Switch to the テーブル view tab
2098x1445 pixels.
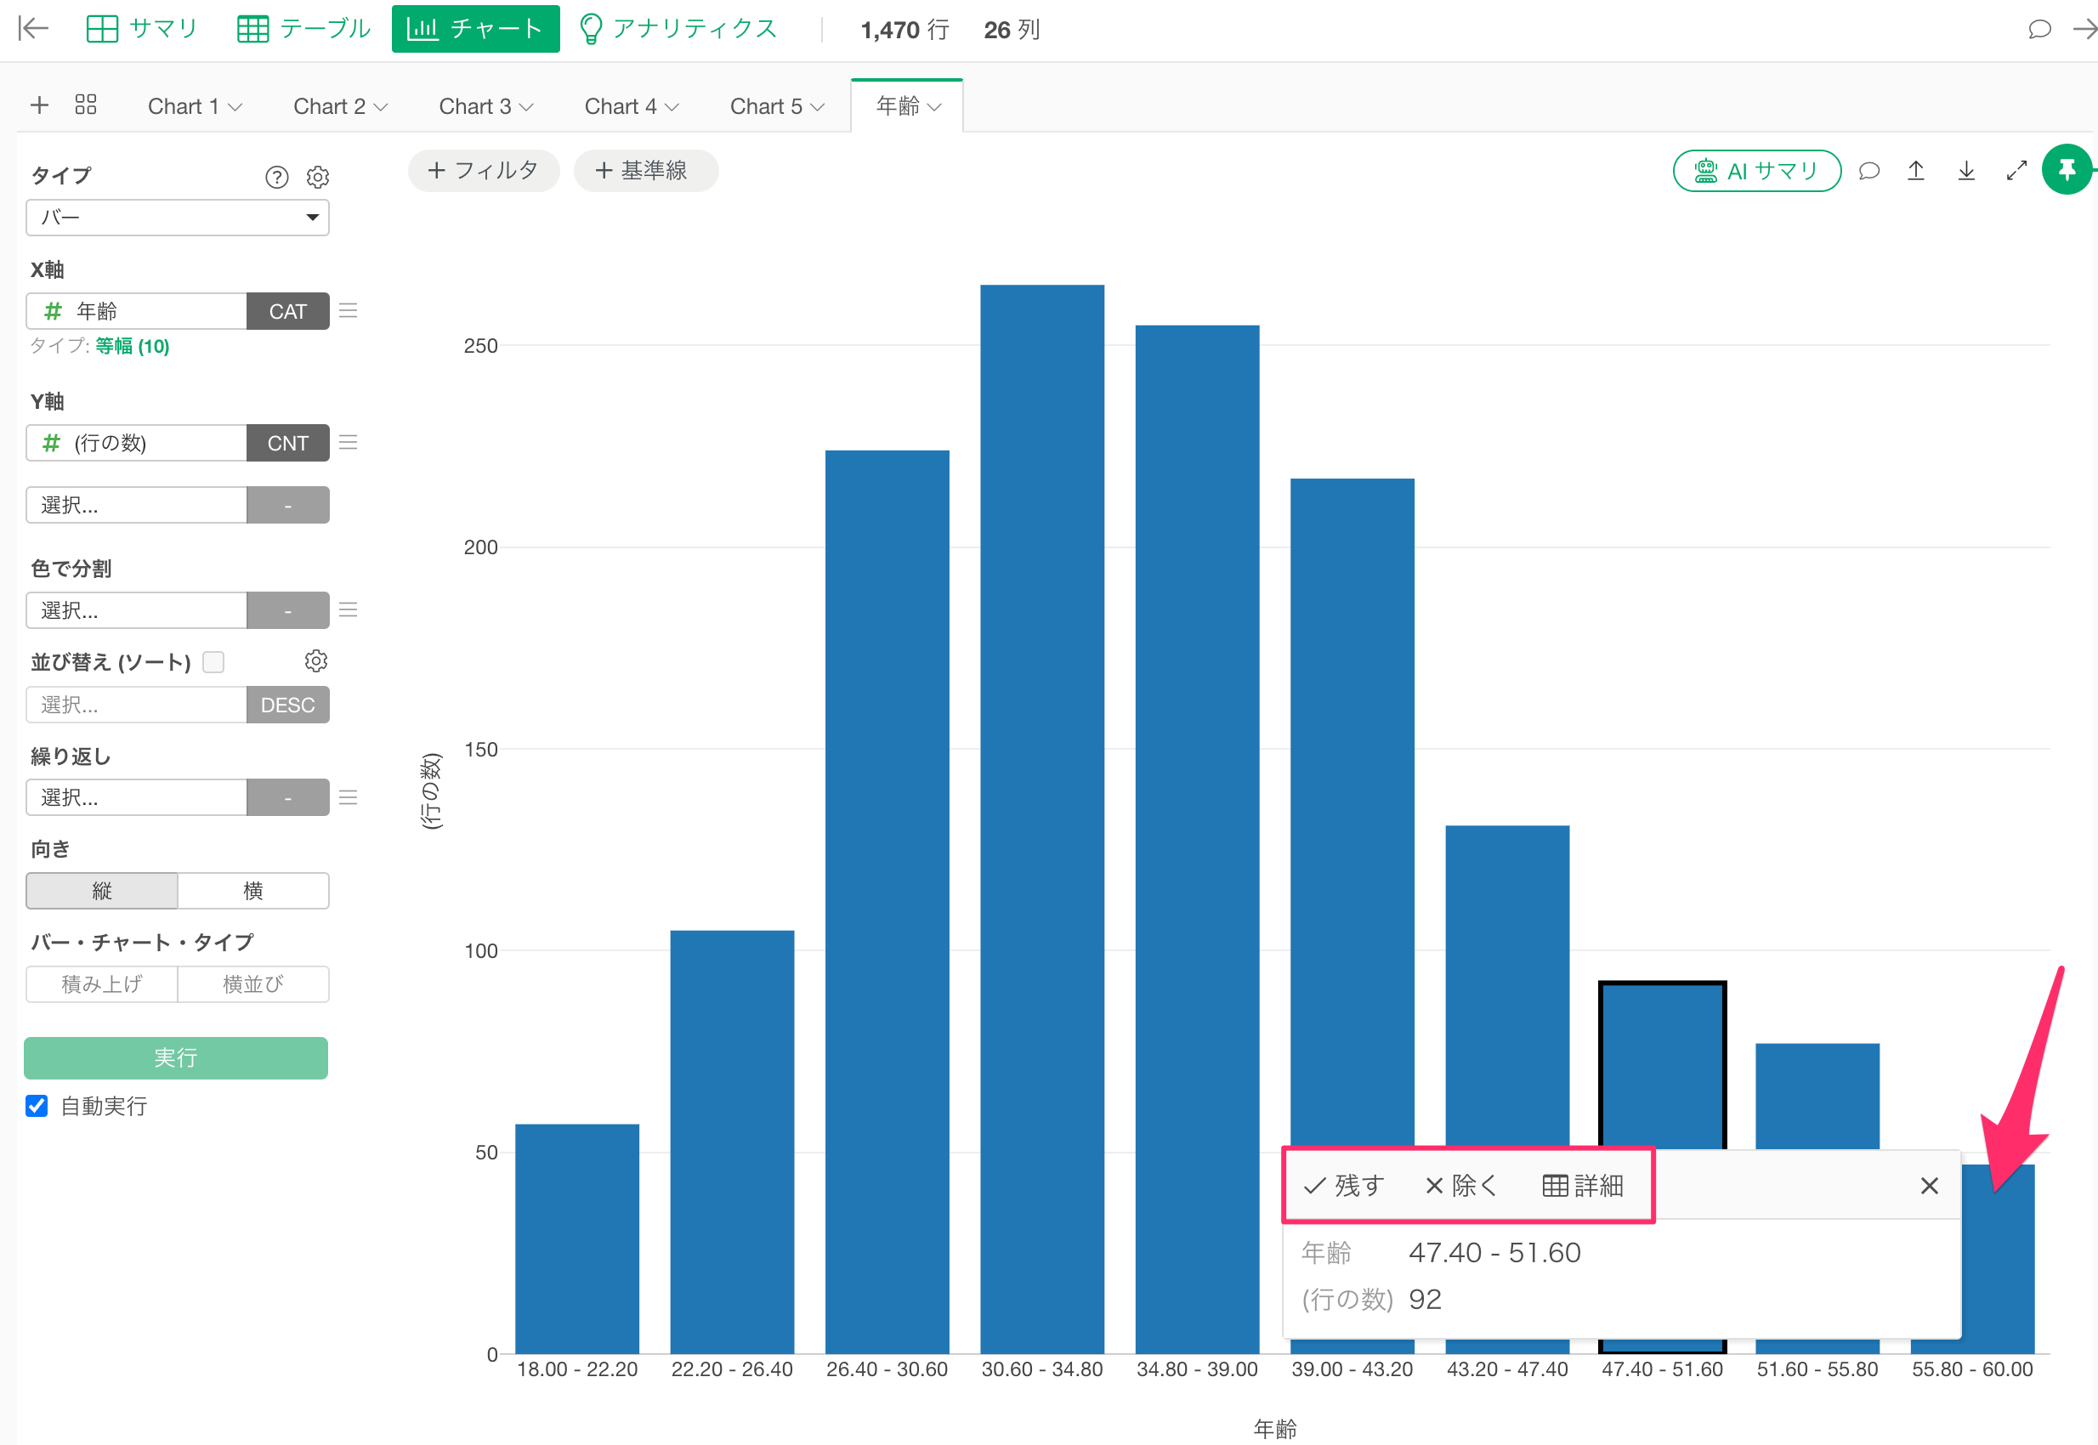coord(303,29)
